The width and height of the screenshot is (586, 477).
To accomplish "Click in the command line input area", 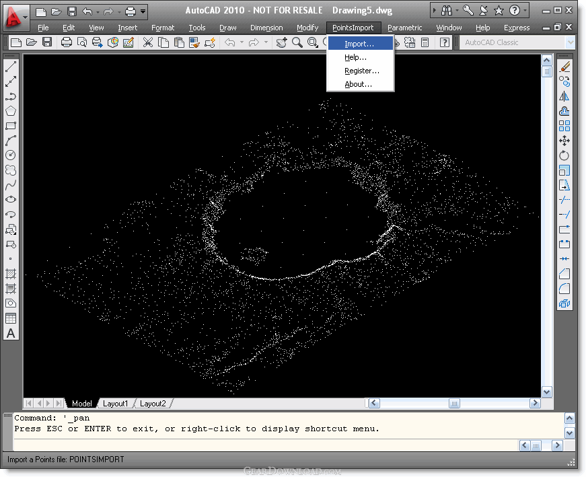I will pyautogui.click(x=265, y=445).
